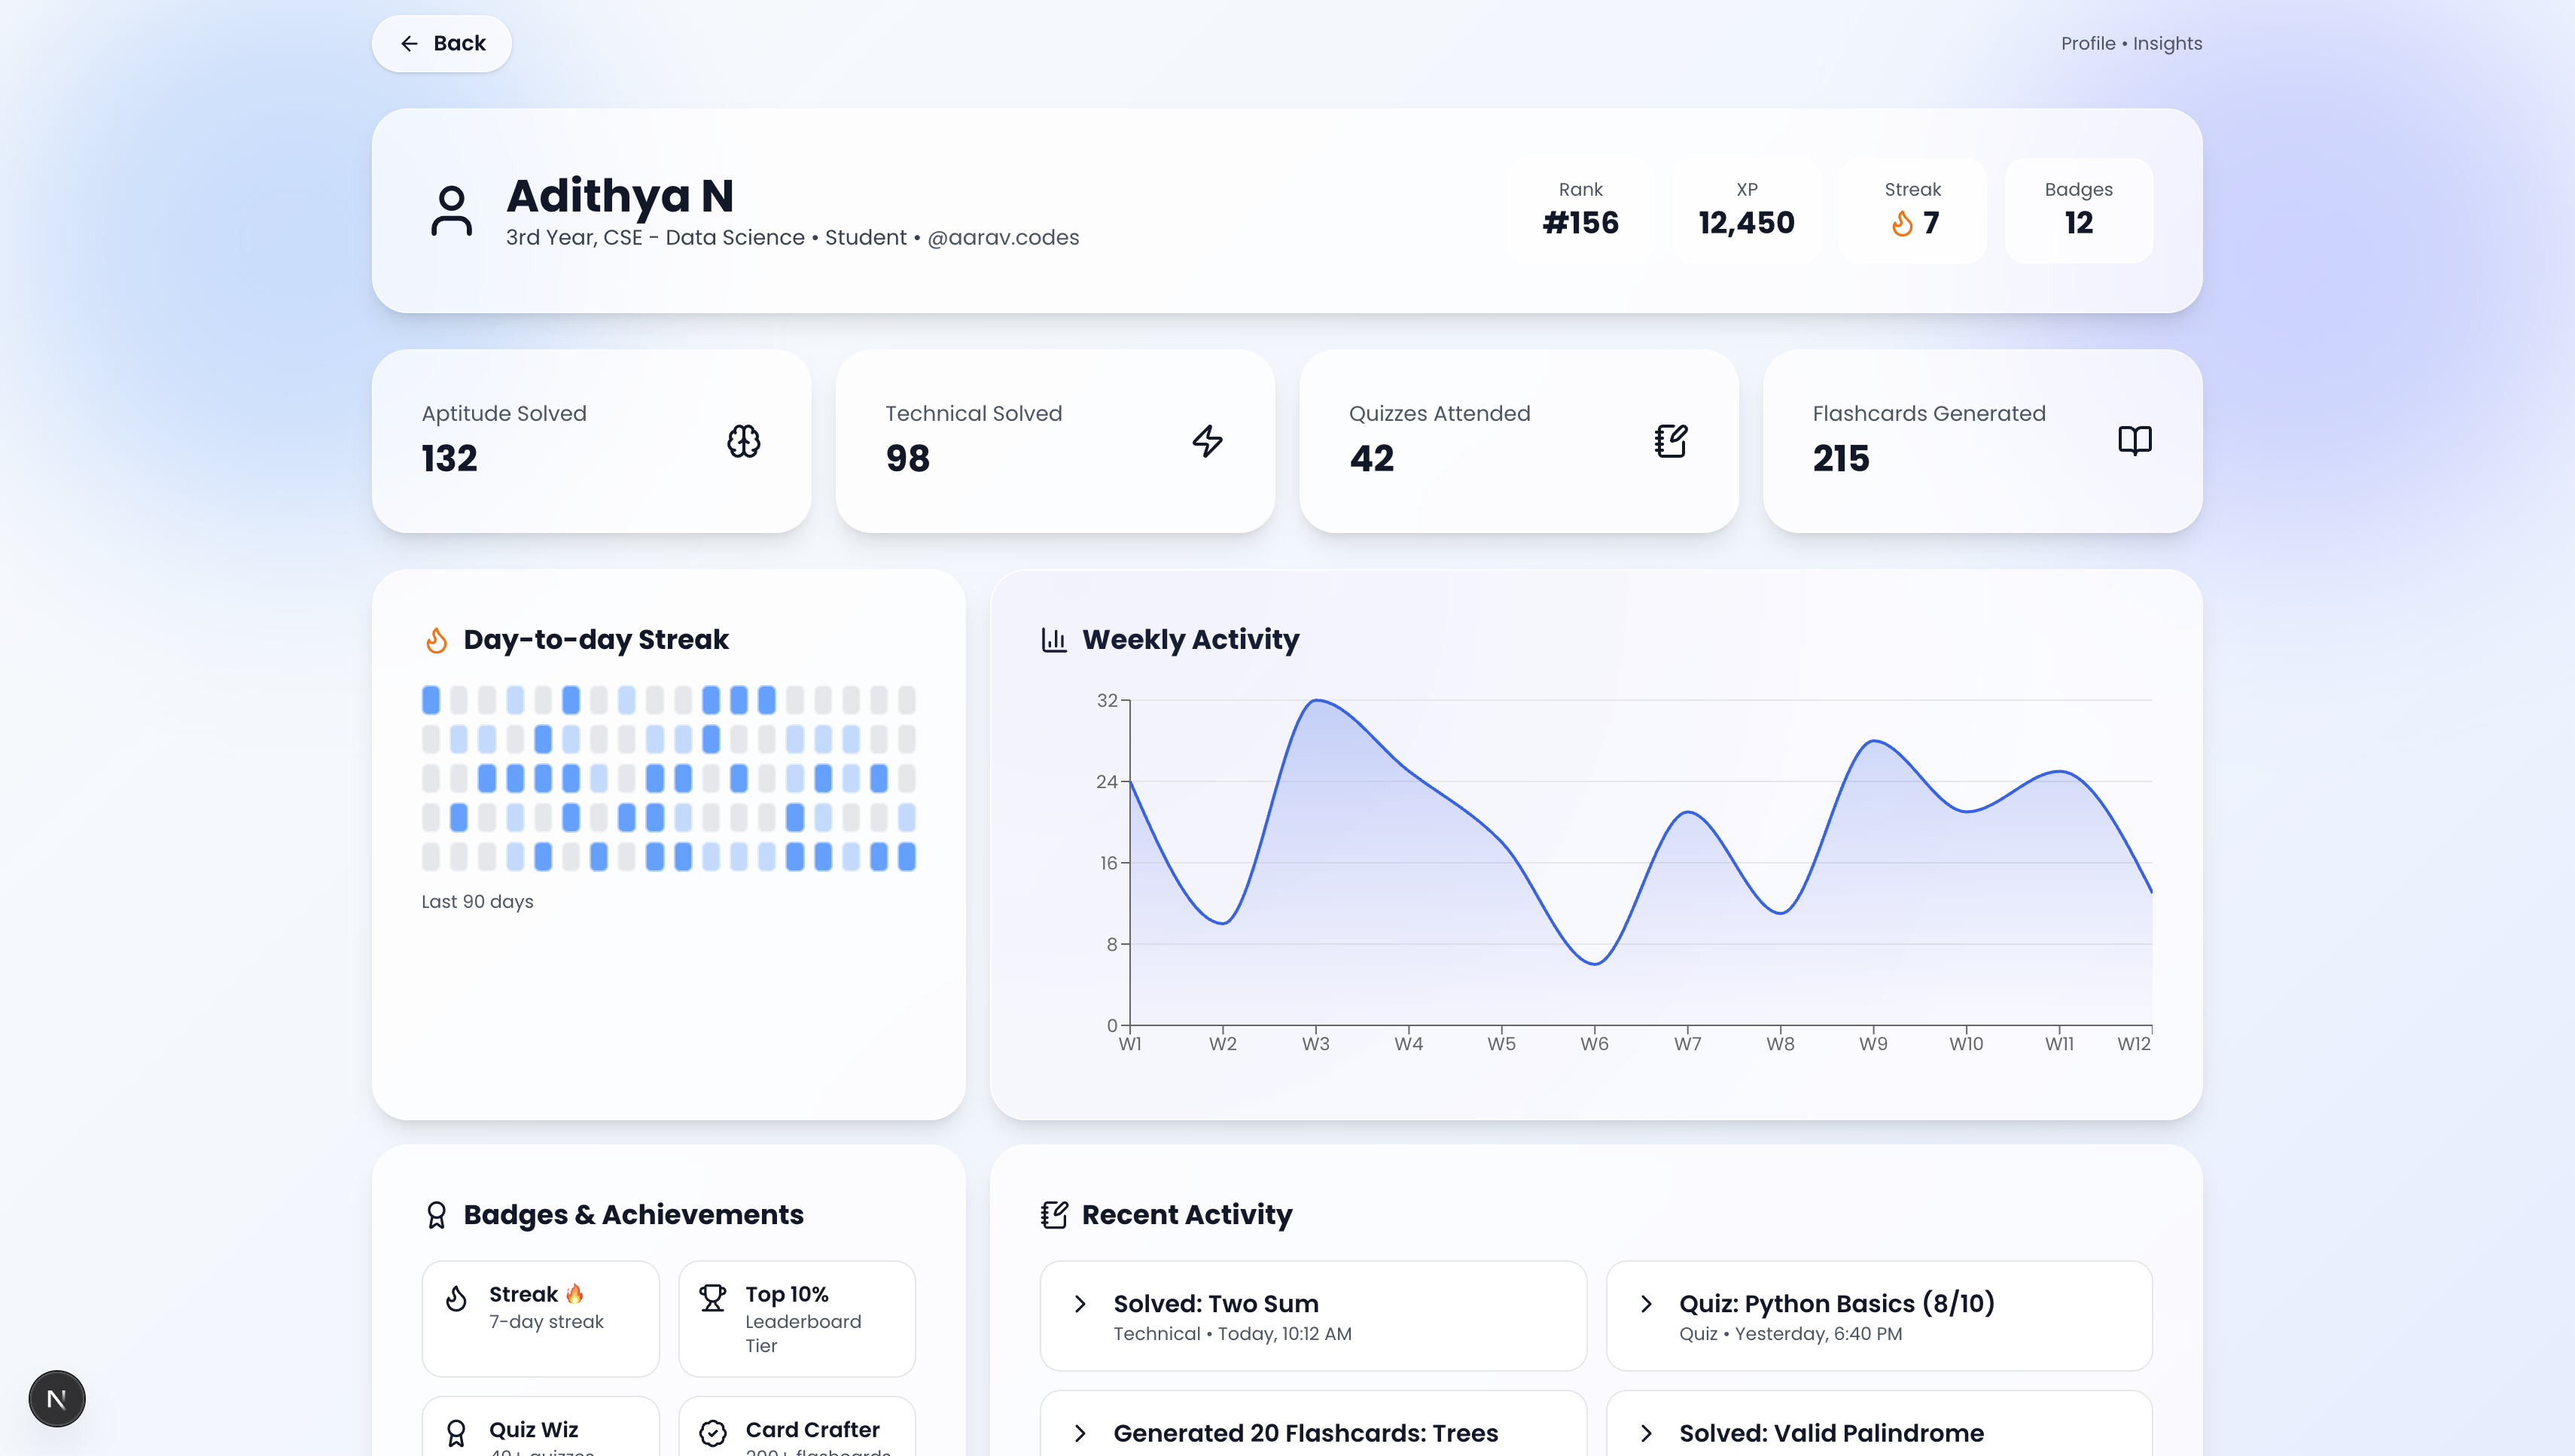Select the Rank #156 stat tile
This screenshot has width=2575, height=1456.
[1580, 210]
